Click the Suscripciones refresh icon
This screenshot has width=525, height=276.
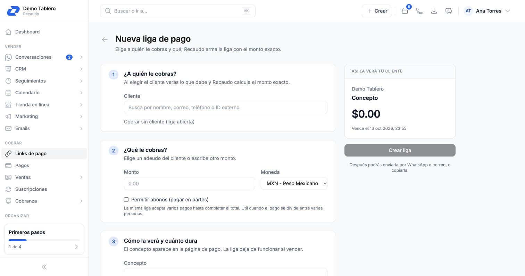click(8, 189)
